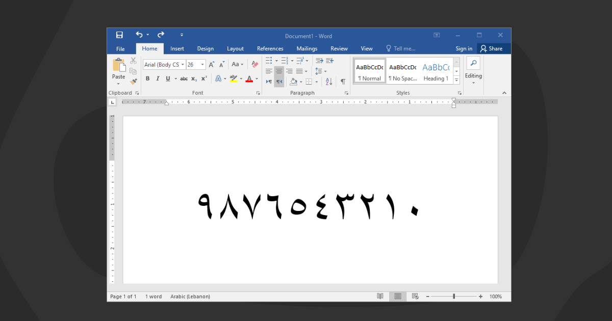The width and height of the screenshot is (612, 321).
Task: Apply superscript formatting
Action: click(204, 79)
